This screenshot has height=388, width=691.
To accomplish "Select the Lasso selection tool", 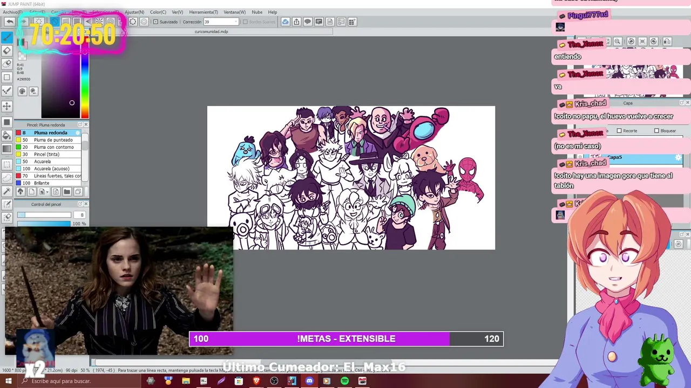I will [7, 177].
